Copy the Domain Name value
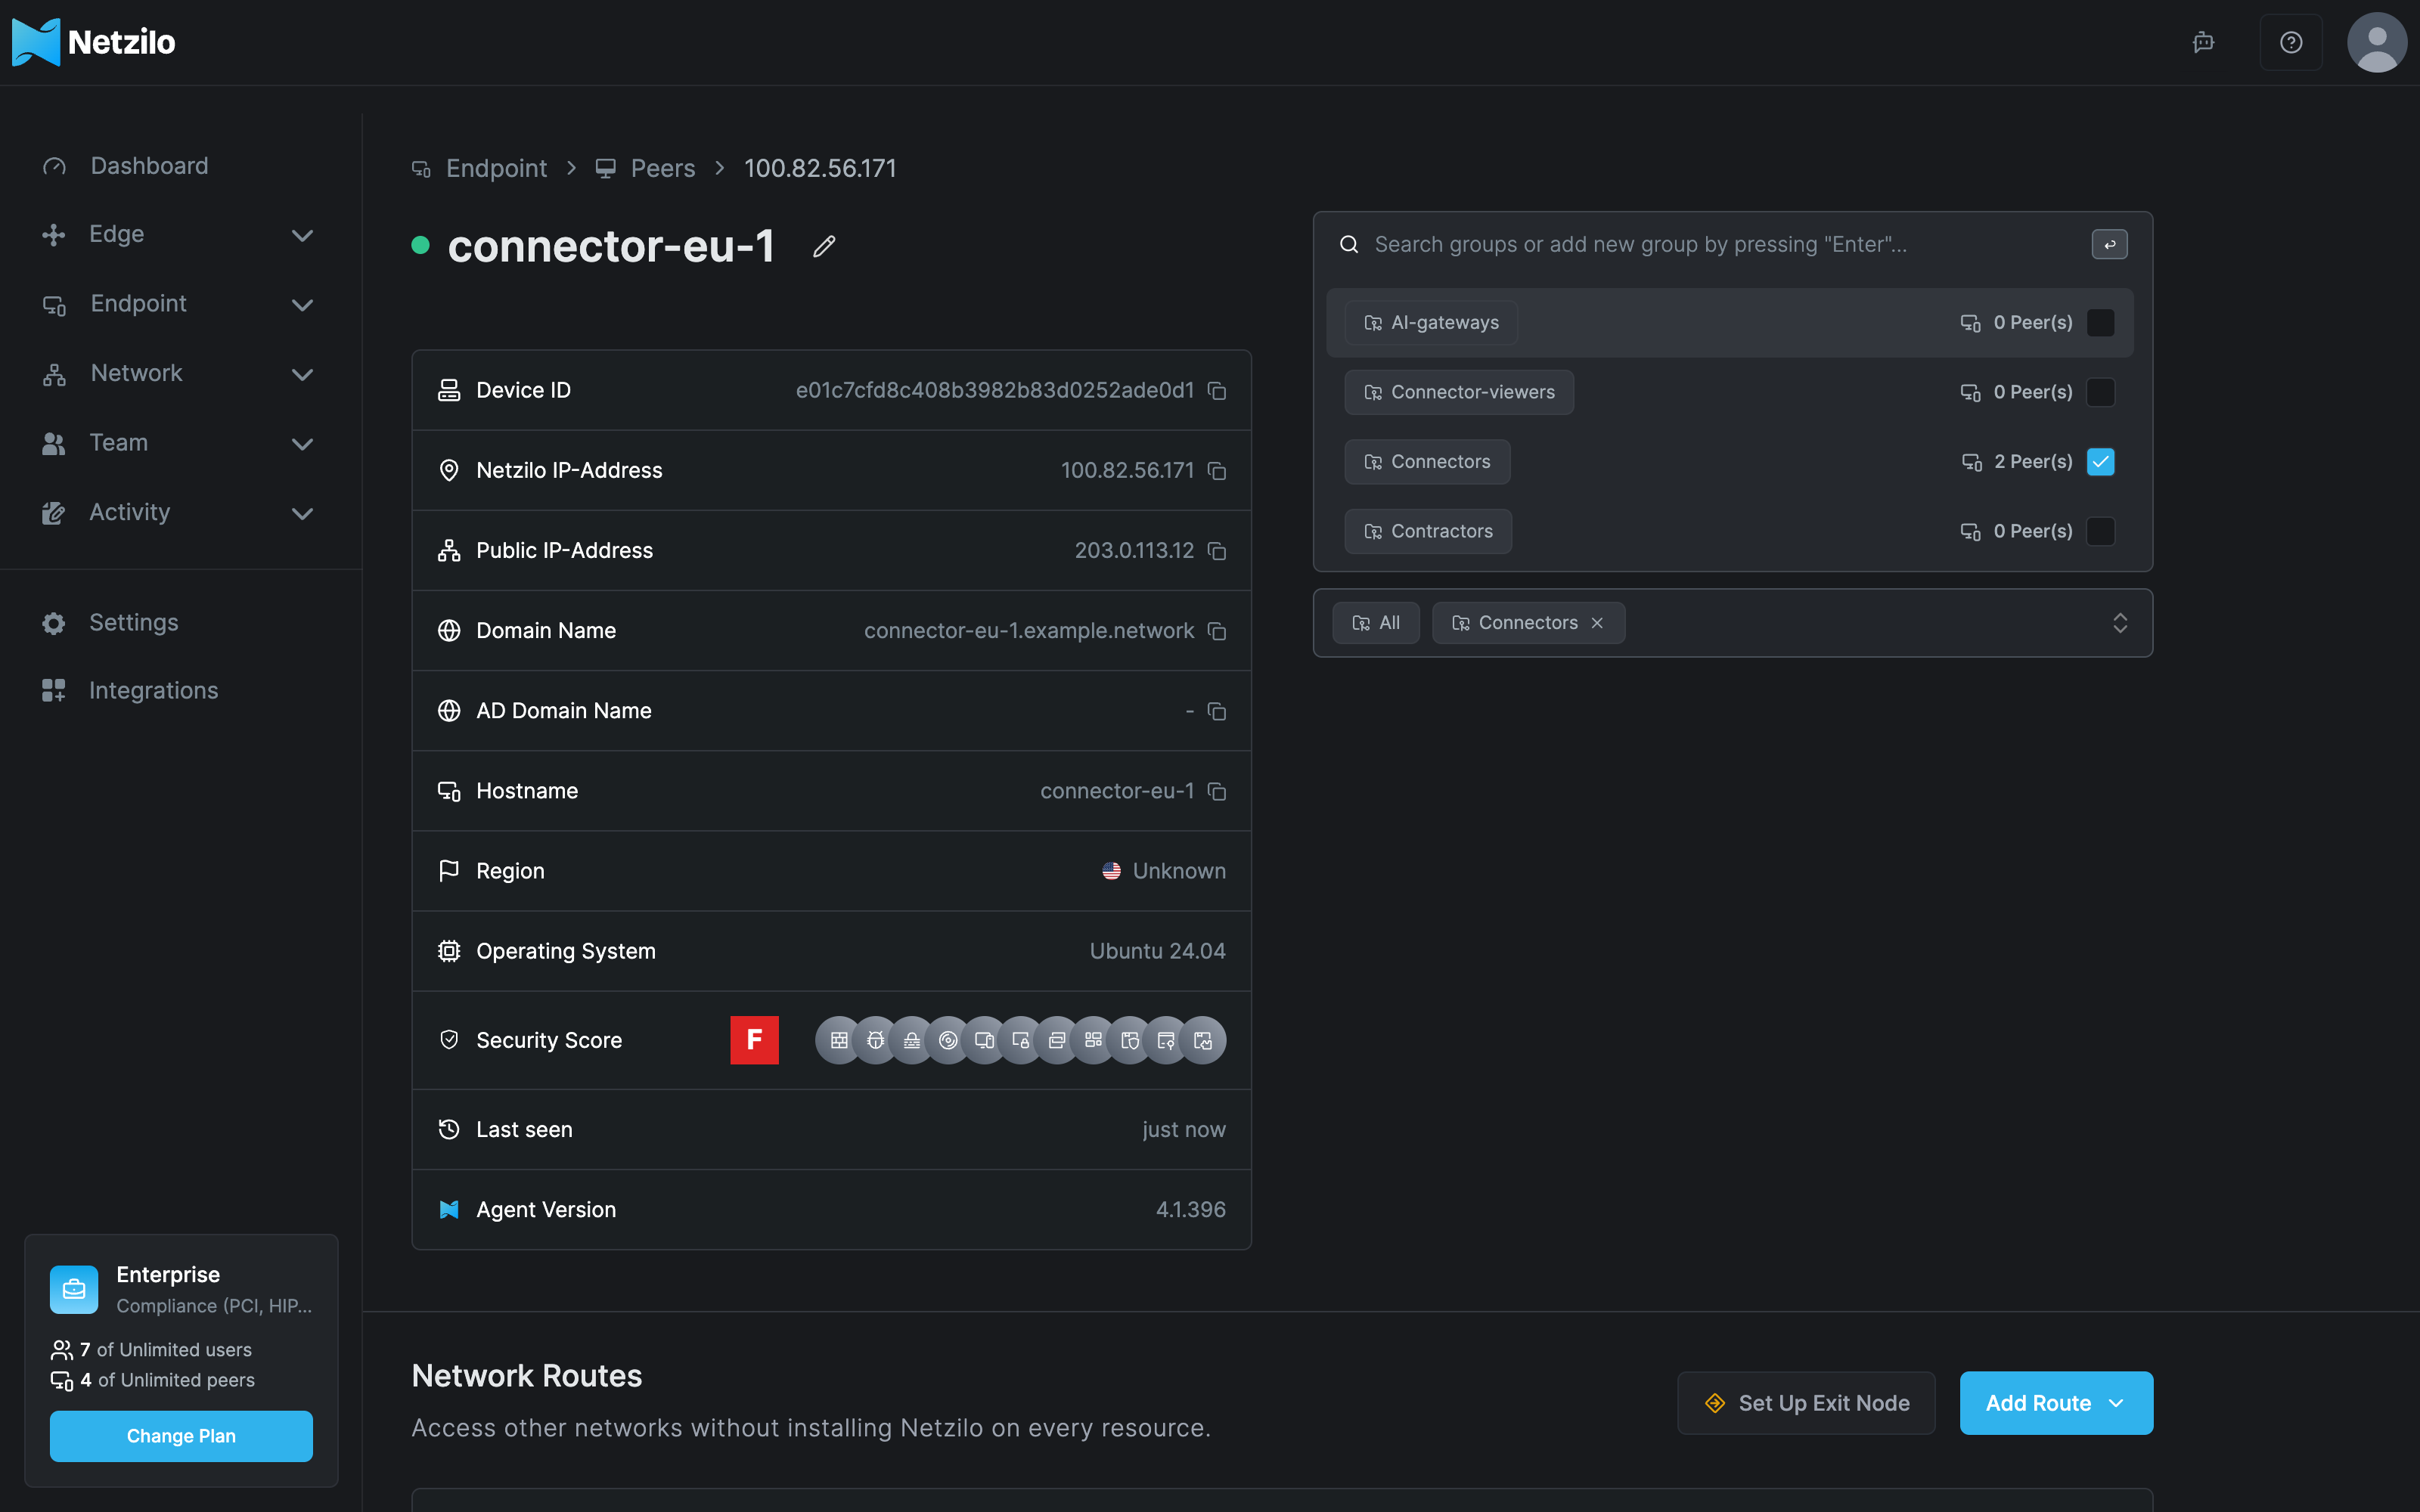2420x1512 pixels. (x=1216, y=631)
